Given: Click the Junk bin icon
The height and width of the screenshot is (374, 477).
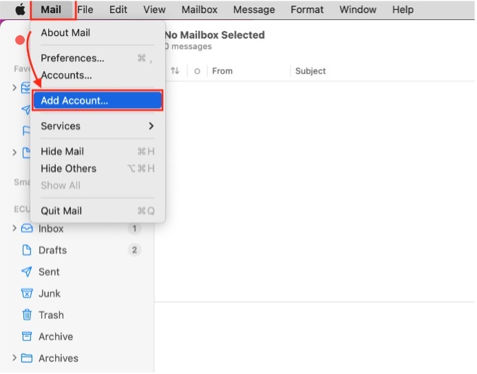Looking at the screenshot, I should tap(27, 293).
